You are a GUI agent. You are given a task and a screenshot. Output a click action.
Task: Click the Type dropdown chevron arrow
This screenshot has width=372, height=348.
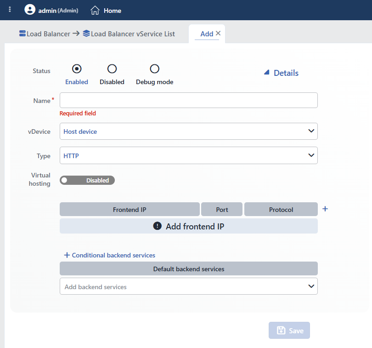[x=311, y=155]
